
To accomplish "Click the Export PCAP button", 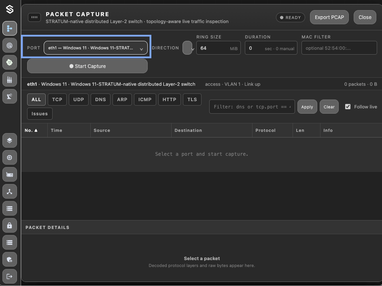I will tap(329, 17).
